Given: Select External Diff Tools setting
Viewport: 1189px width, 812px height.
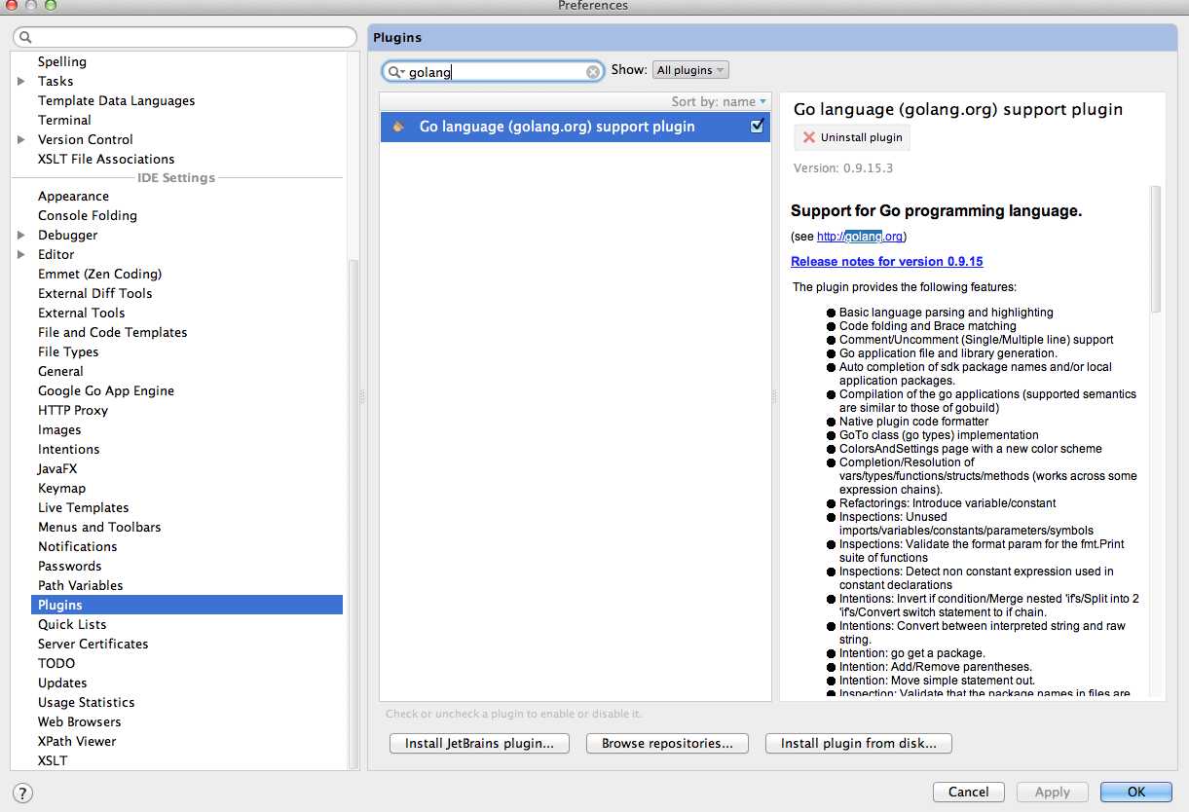Looking at the screenshot, I should pos(95,294).
